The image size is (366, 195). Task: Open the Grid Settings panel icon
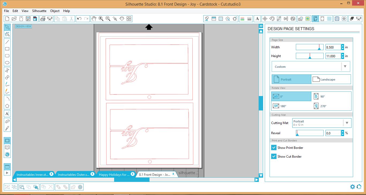[x=329, y=19]
